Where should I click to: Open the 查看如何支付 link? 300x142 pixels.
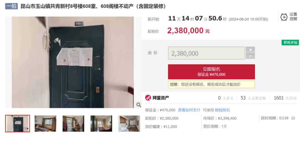[x=189, y=110]
